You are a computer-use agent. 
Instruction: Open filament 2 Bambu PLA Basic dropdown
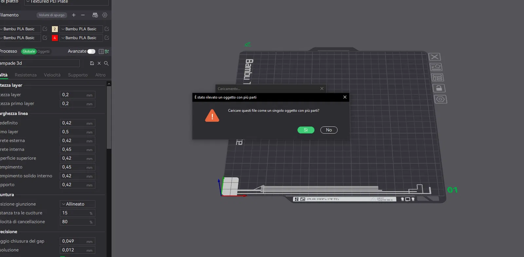(81, 29)
